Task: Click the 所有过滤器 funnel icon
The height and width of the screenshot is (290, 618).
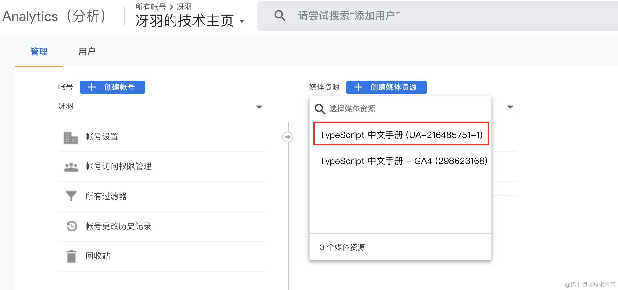Action: click(x=71, y=196)
